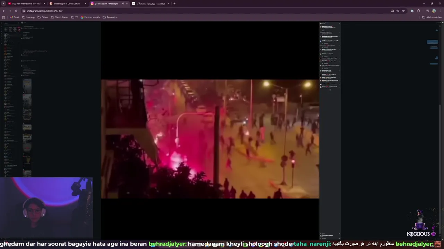Switch to the Persian Wikipedia tab
Viewport: 444px width, 249px height.
(150, 3)
